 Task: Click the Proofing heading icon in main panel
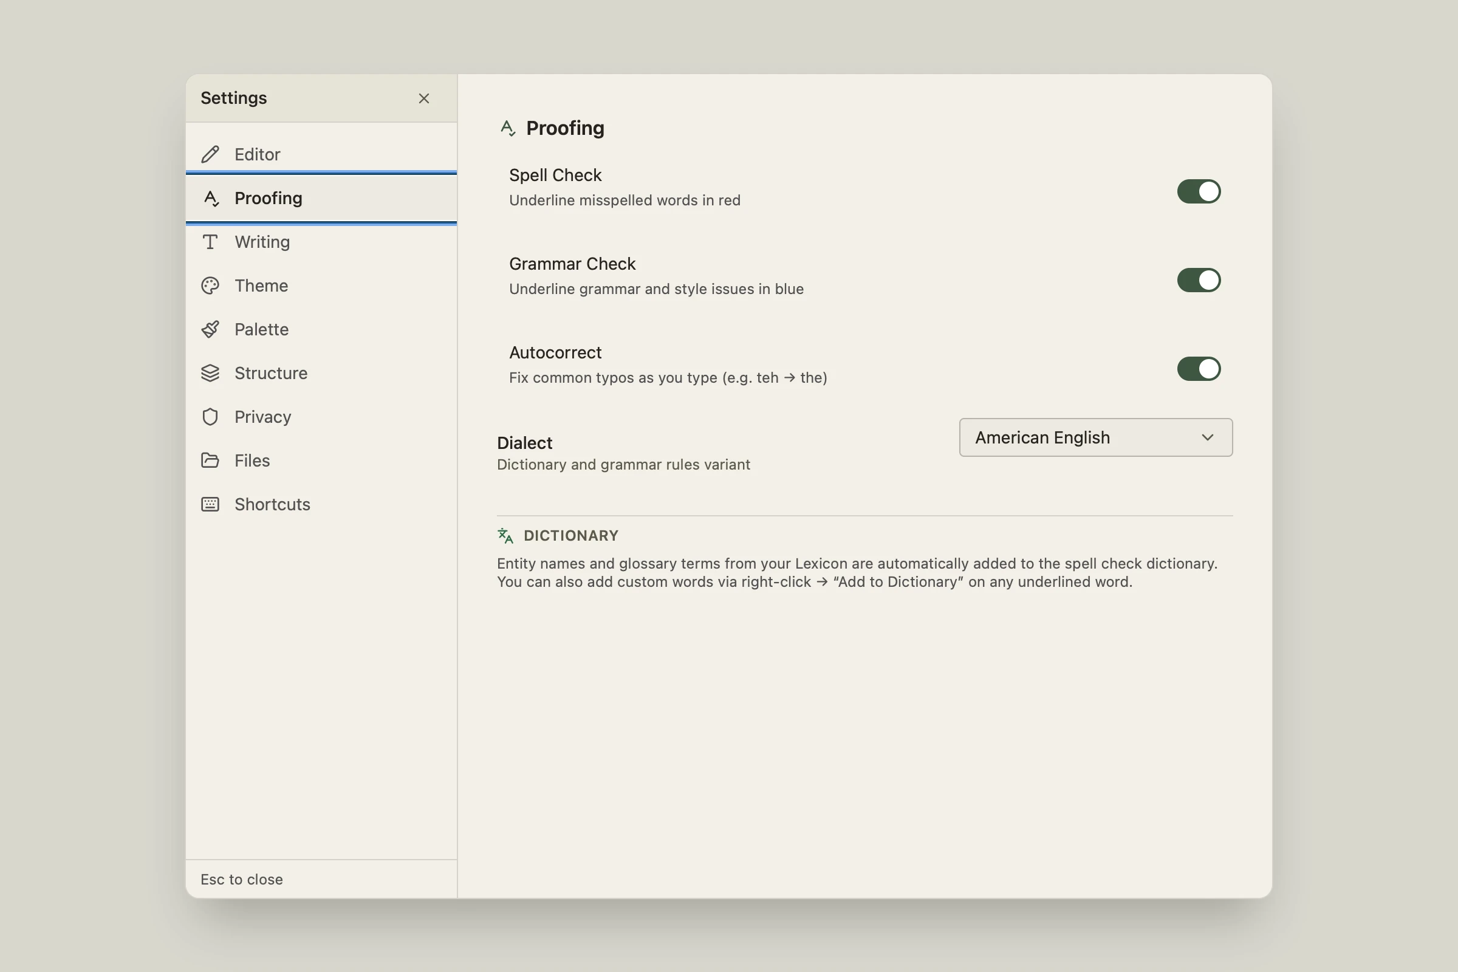(508, 128)
